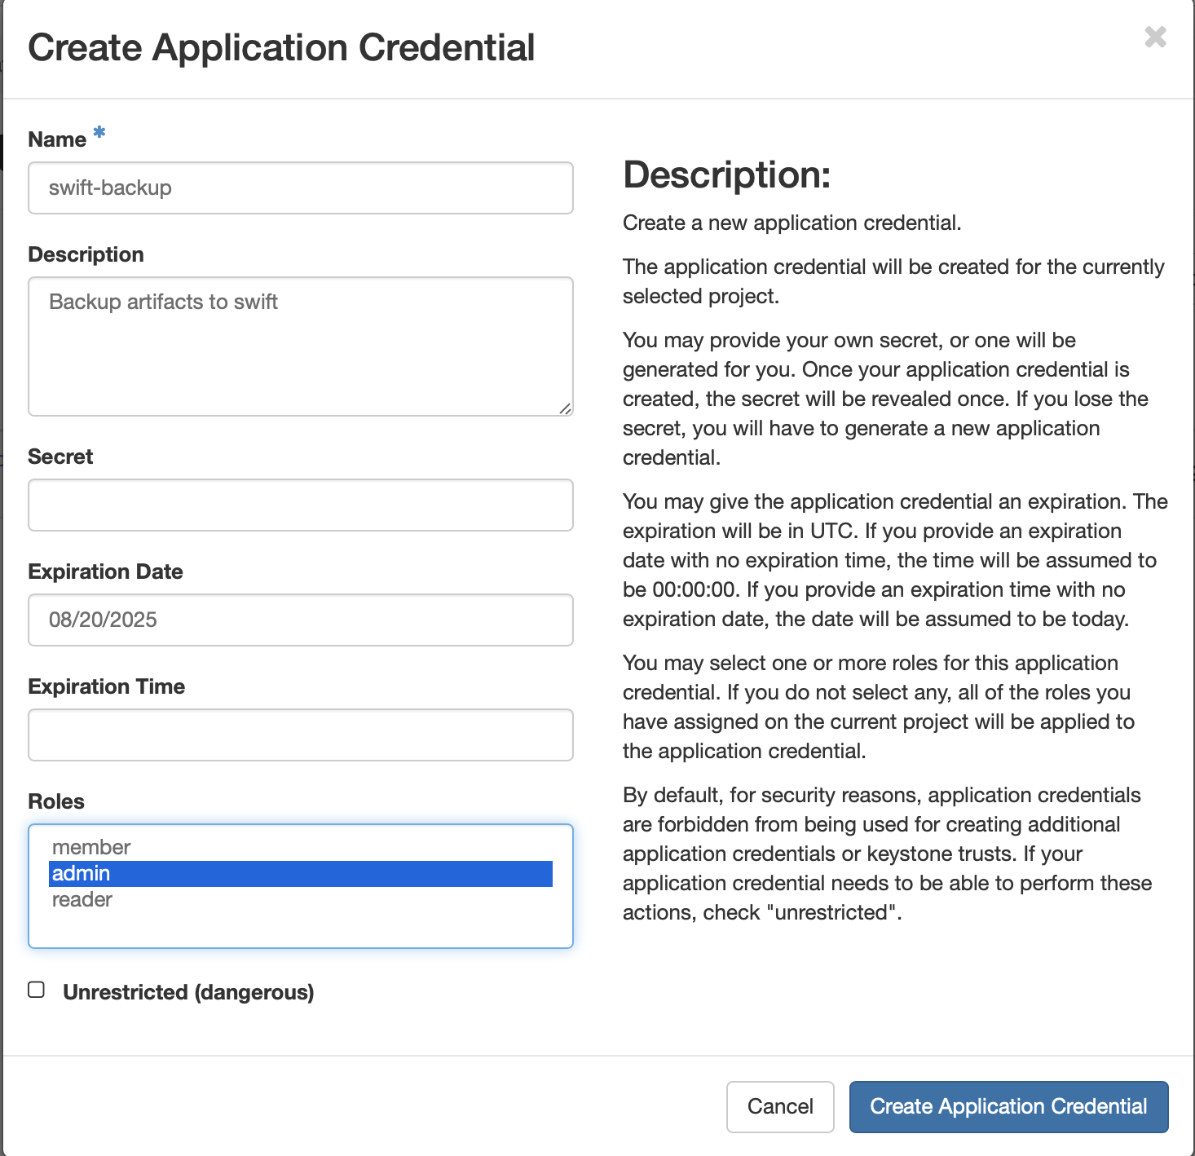This screenshot has width=1195, height=1156.
Task: Click the Expiration Date label
Action: 105,571
